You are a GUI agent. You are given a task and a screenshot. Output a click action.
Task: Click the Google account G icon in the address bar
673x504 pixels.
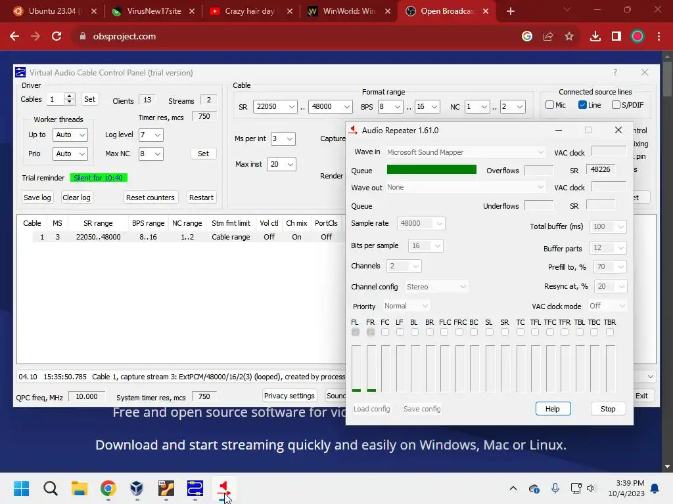point(527,37)
